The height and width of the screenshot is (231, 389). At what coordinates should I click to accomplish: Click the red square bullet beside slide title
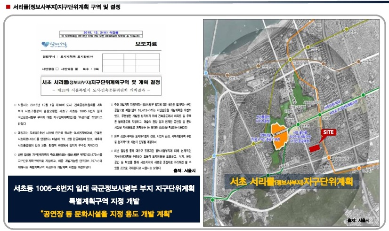pos(8,7)
